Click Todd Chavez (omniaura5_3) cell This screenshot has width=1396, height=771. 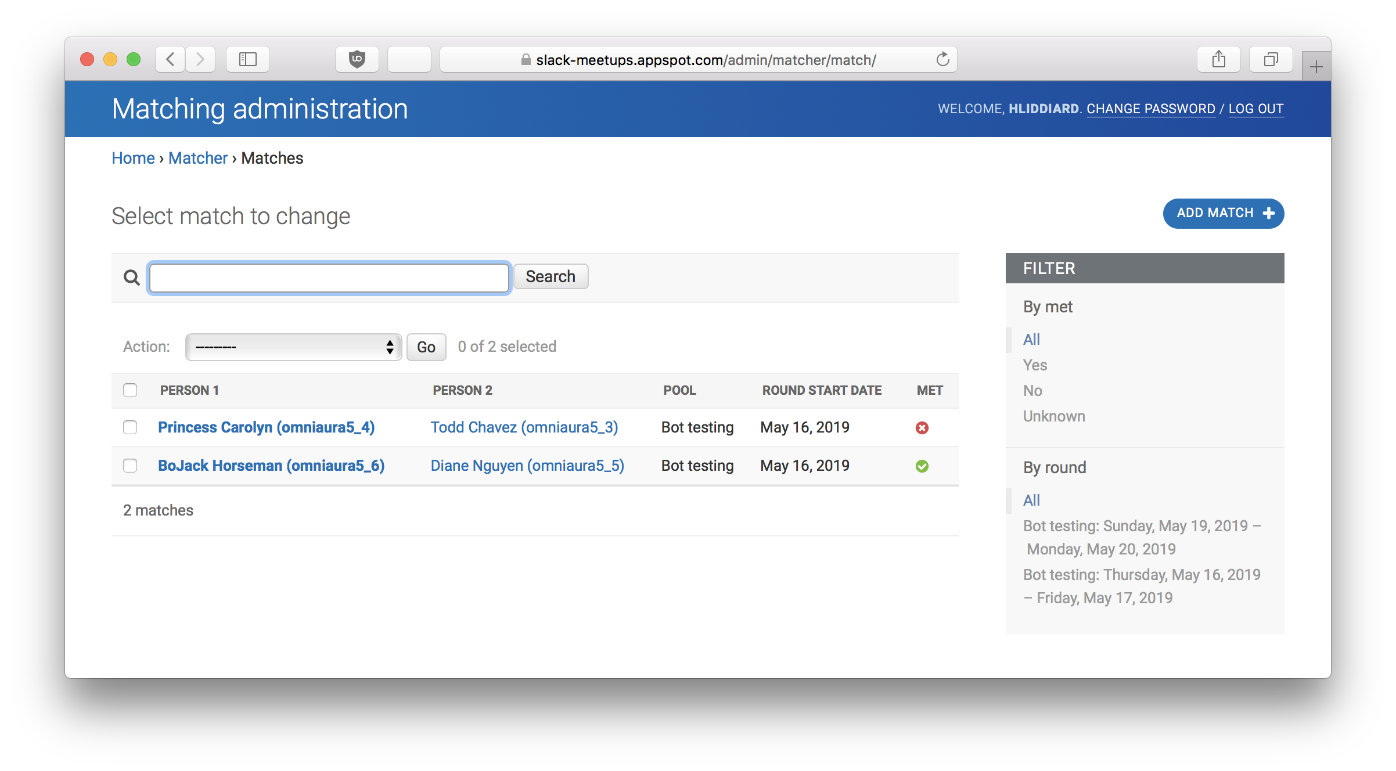point(524,427)
